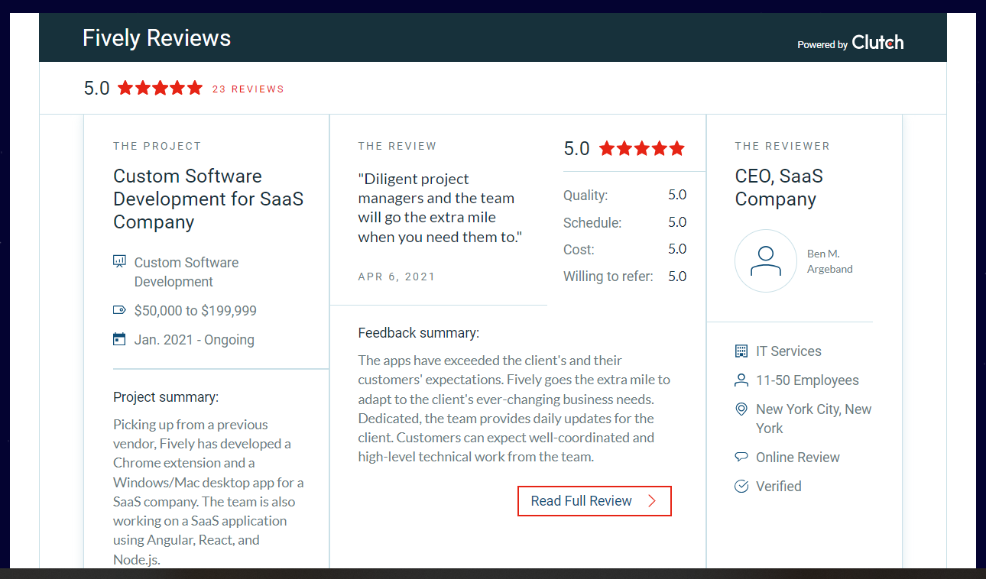This screenshot has width=986, height=579.
Task: Click the presentation icon beside Custom Software Development
Action: pyautogui.click(x=119, y=262)
